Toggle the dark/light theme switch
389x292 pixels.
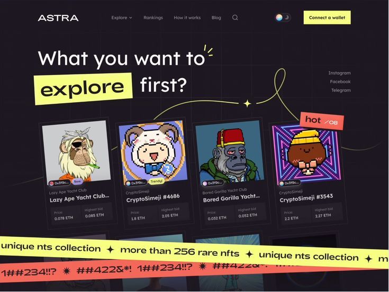point(283,17)
